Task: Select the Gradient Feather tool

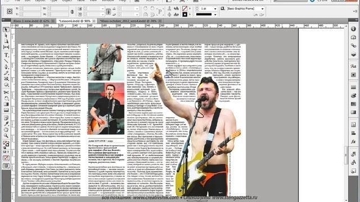Action: (x=6, y=110)
